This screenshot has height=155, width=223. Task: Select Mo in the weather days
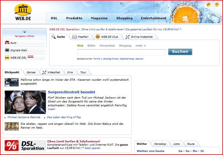pos(195,151)
